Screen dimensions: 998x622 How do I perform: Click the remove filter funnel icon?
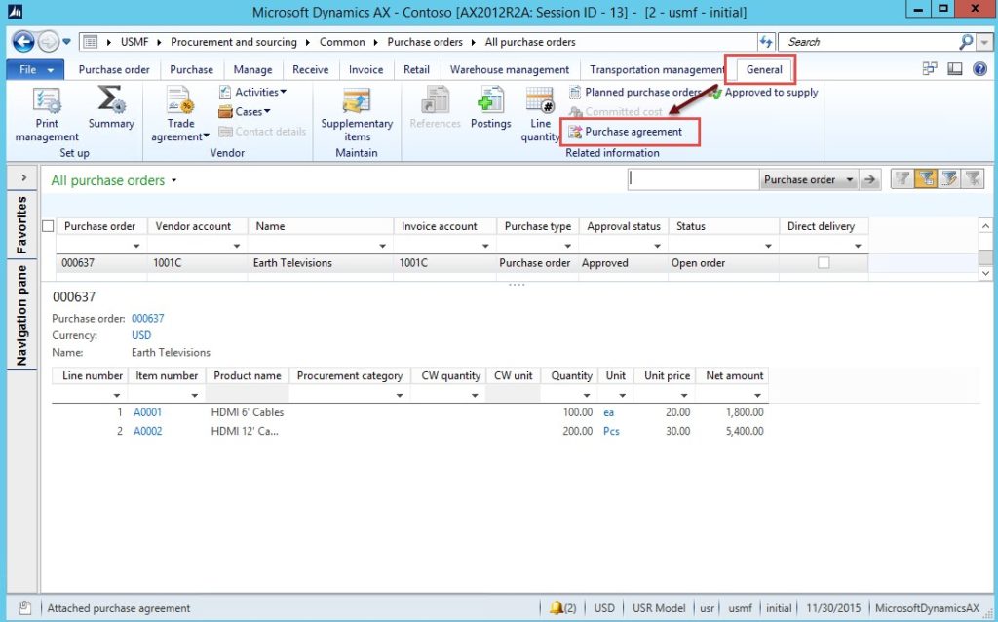point(973,179)
